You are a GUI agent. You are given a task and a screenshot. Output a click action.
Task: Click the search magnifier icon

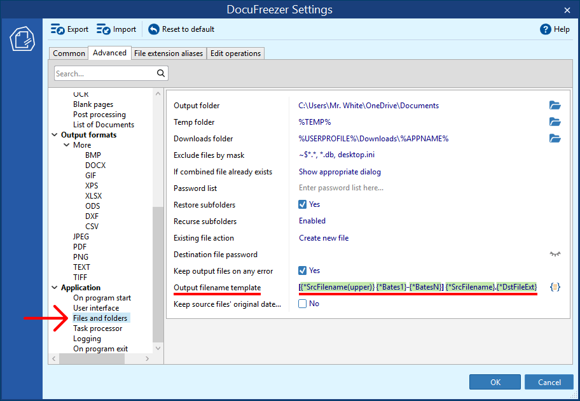[x=162, y=74]
